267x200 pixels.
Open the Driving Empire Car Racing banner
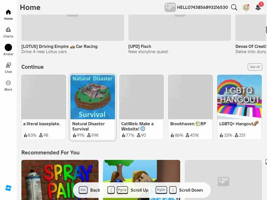(73, 28)
